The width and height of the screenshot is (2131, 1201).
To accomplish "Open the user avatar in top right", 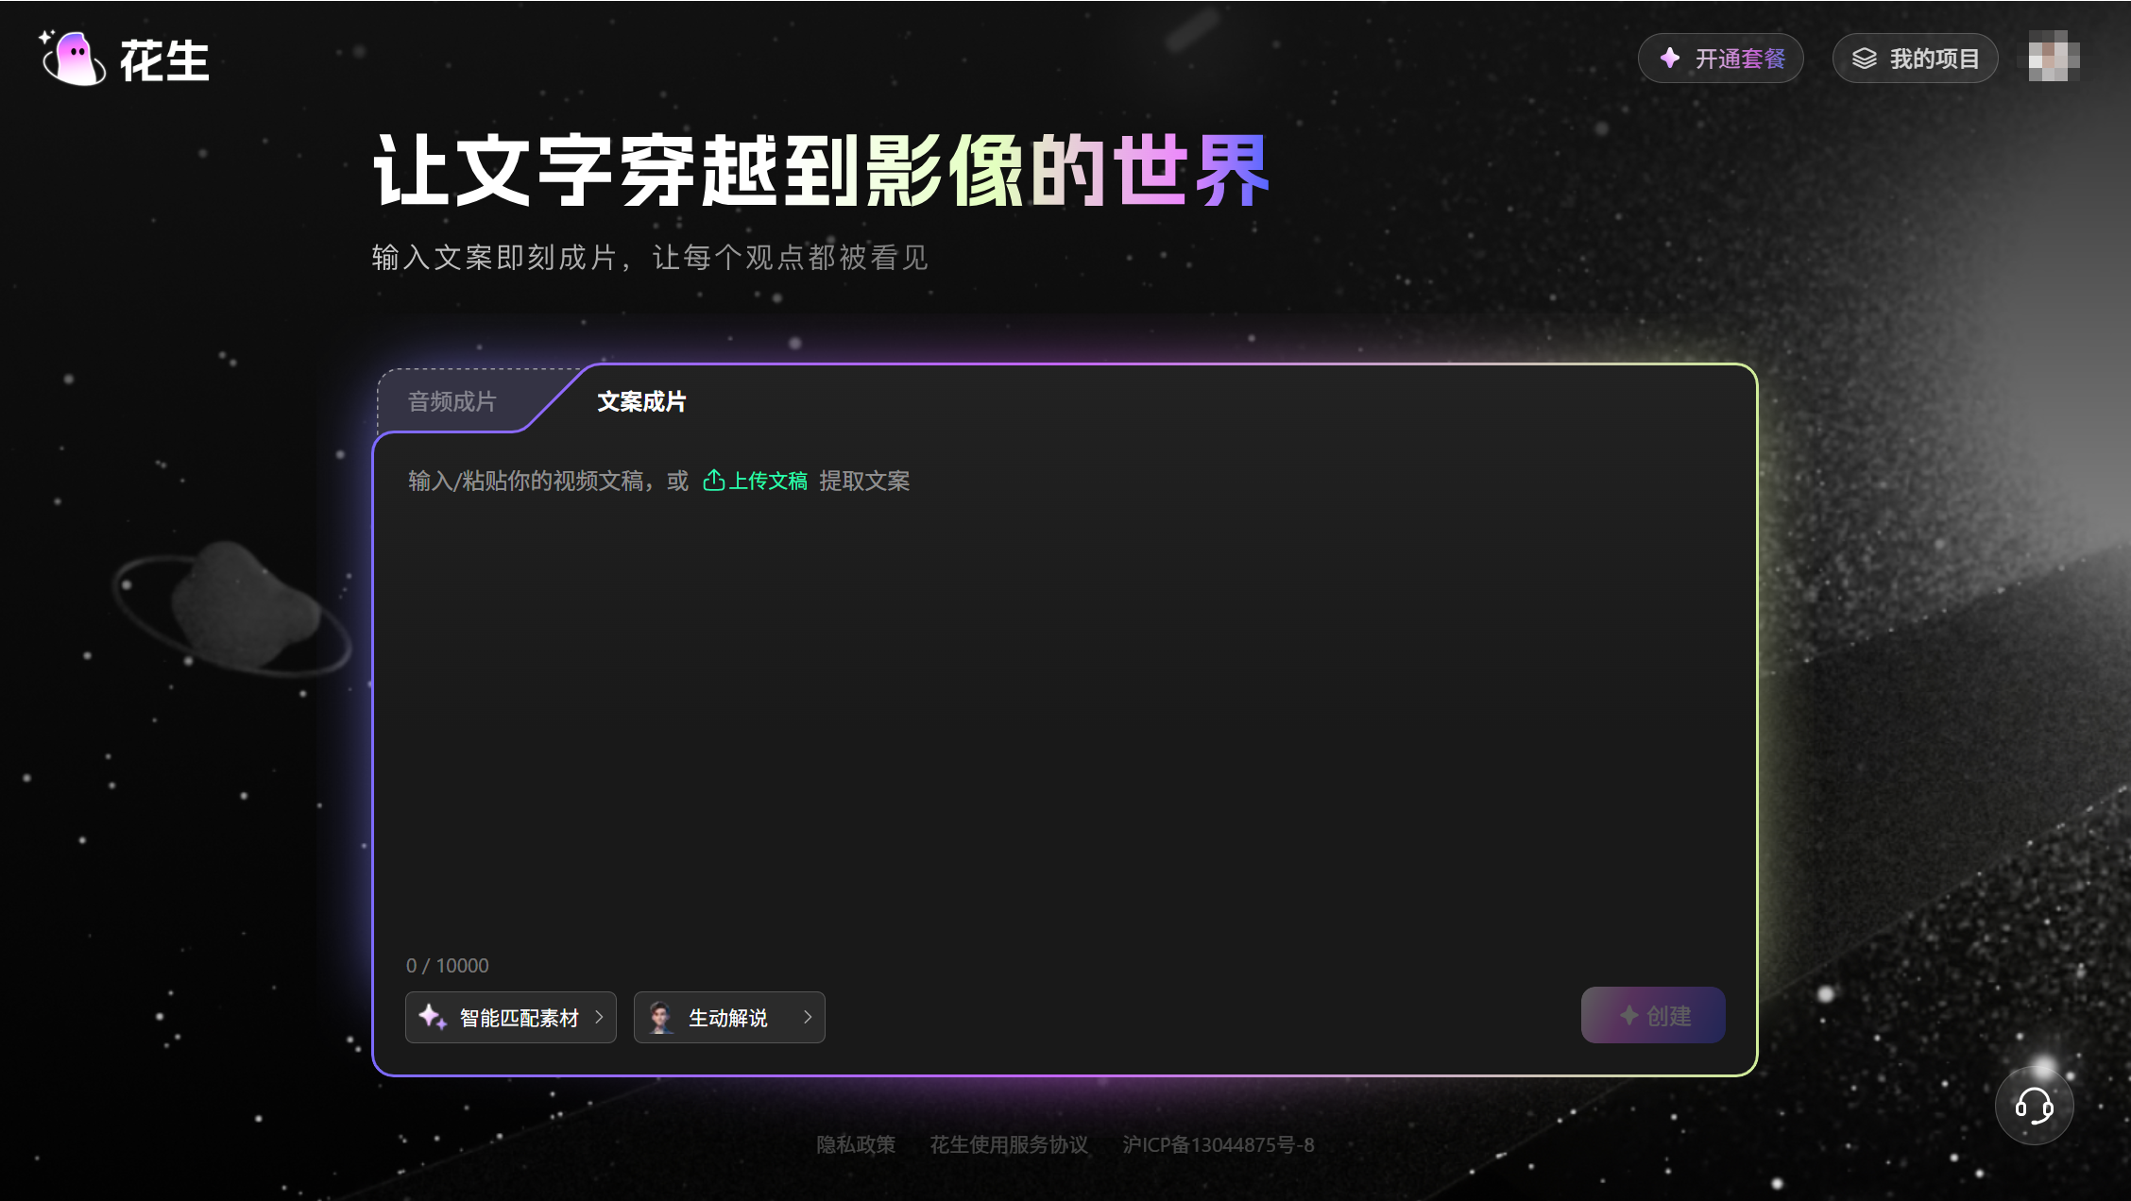I will [x=2054, y=56].
